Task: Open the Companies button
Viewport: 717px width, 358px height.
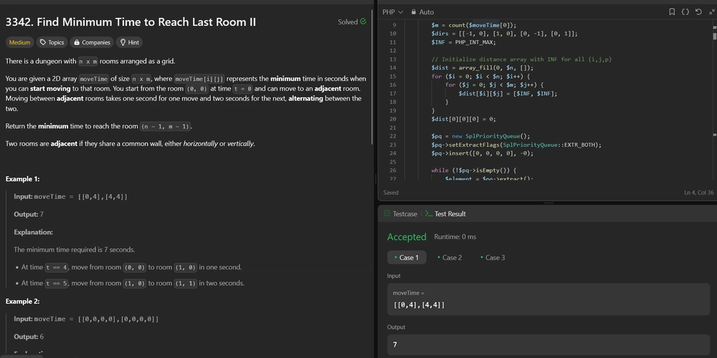Action: click(92, 42)
